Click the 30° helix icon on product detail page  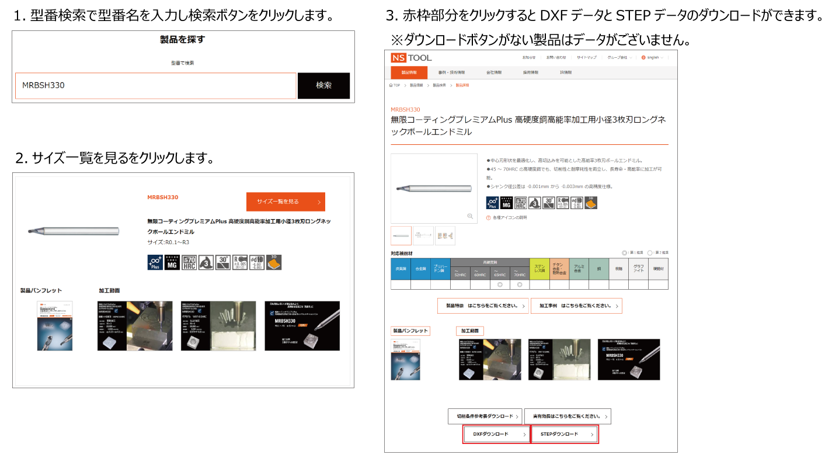pyautogui.click(x=548, y=203)
